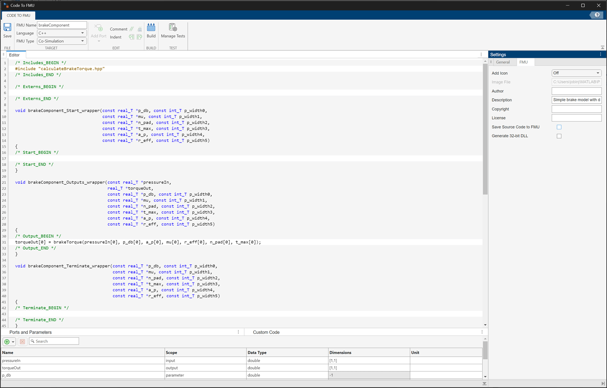This screenshot has width=607, height=388.
Task: Switch to the General settings tab
Action: tap(503, 62)
